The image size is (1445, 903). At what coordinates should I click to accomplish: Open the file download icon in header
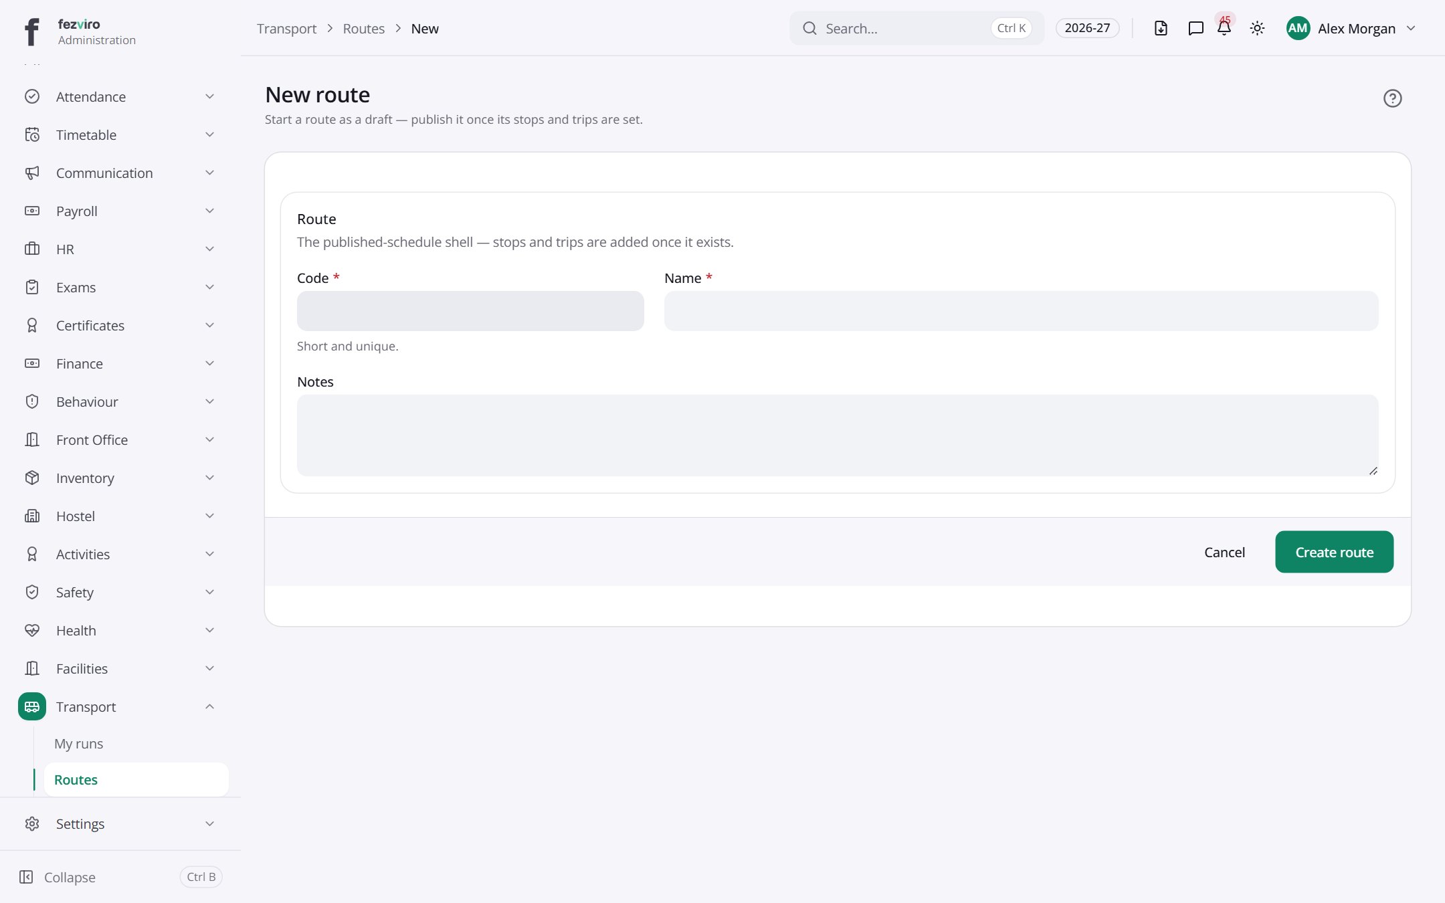[1161, 28]
